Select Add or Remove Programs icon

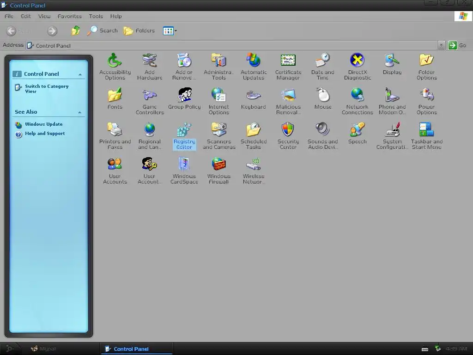click(x=184, y=67)
